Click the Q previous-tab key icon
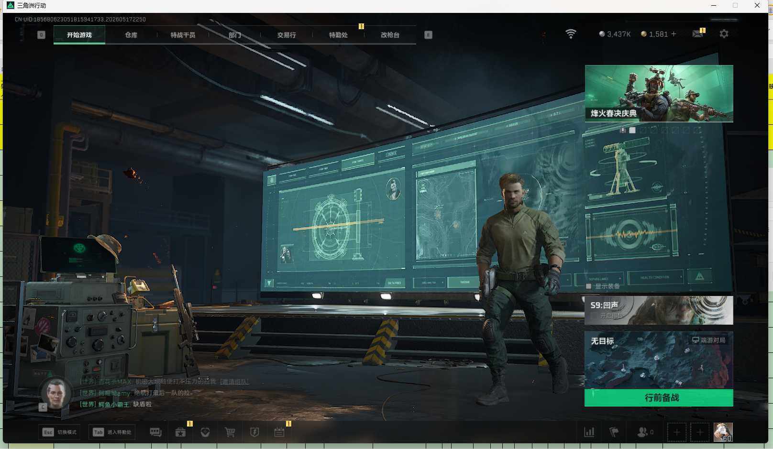The height and width of the screenshot is (449, 773). pyautogui.click(x=41, y=35)
